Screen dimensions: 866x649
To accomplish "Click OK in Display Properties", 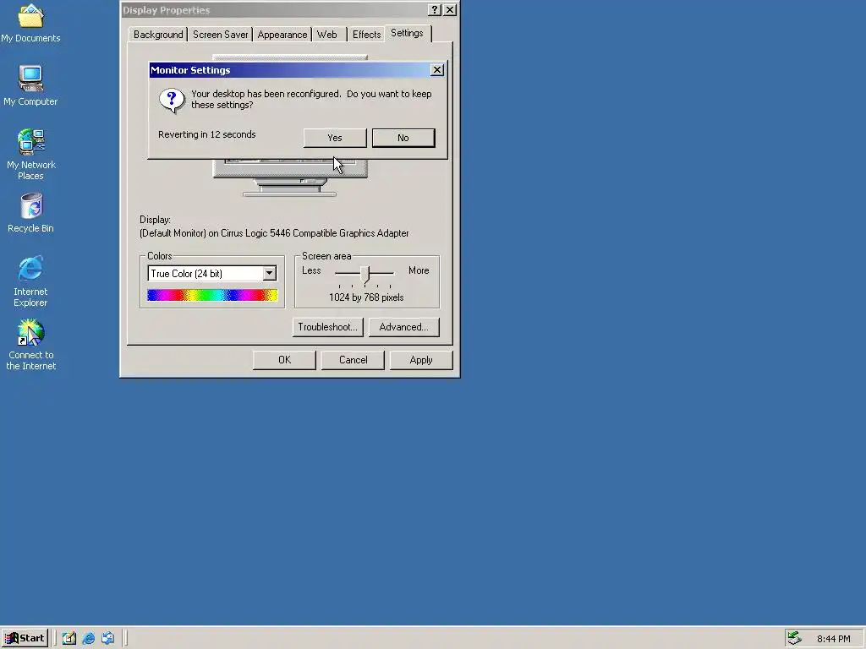I will [284, 360].
